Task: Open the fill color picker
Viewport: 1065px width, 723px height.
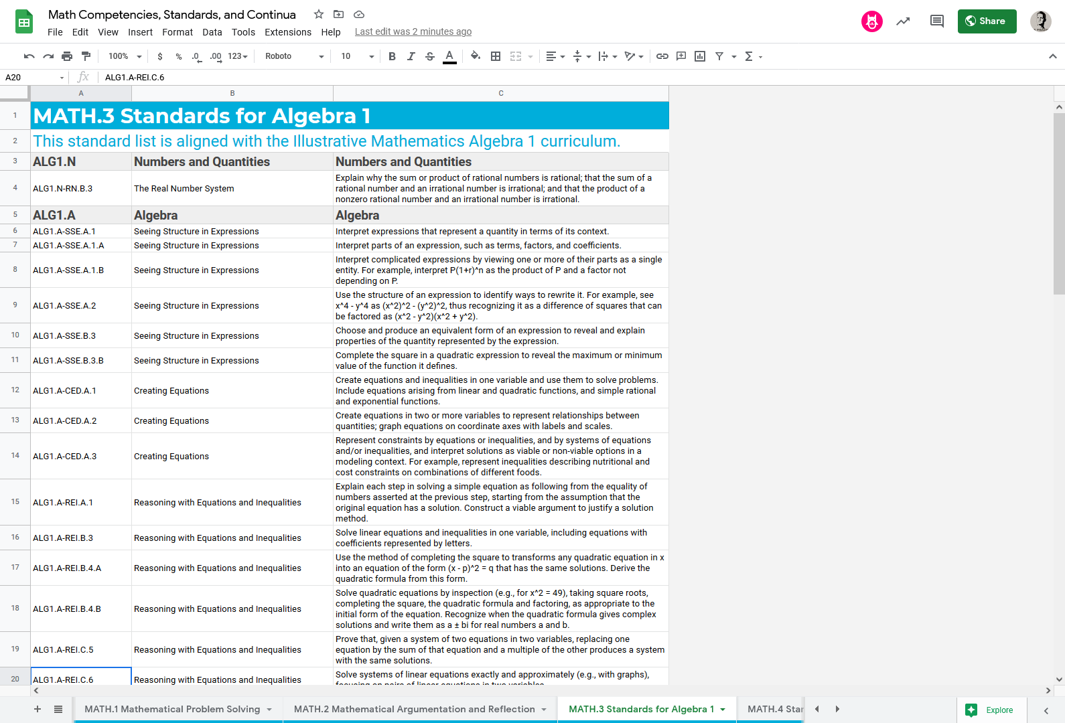Action: [x=475, y=56]
